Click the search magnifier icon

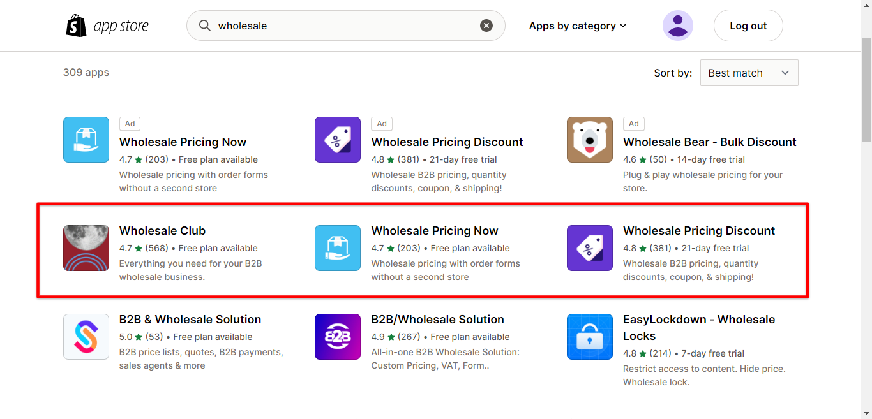[205, 26]
